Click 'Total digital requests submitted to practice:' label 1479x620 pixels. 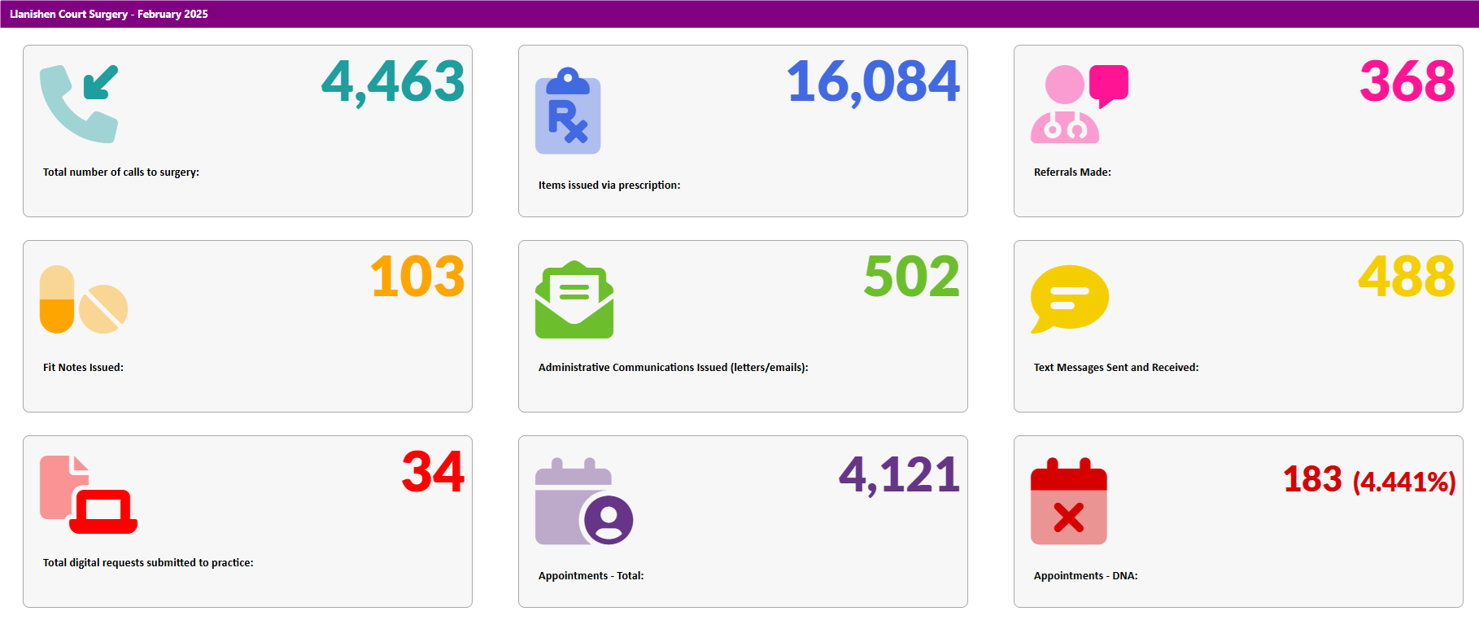click(148, 563)
